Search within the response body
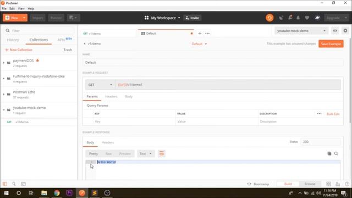The image size is (352, 198). [x=336, y=153]
